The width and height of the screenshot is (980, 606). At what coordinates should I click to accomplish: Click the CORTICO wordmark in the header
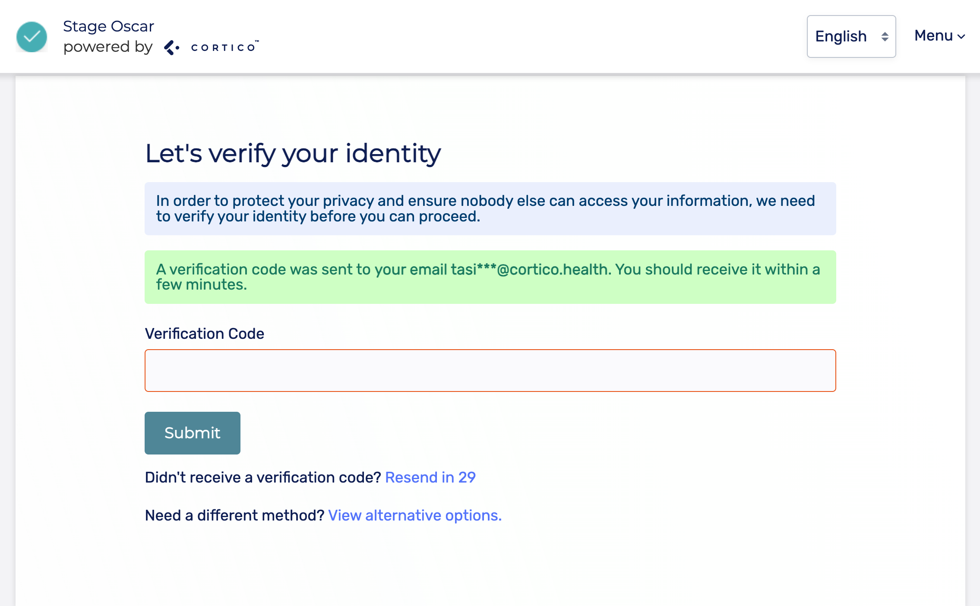click(x=224, y=47)
